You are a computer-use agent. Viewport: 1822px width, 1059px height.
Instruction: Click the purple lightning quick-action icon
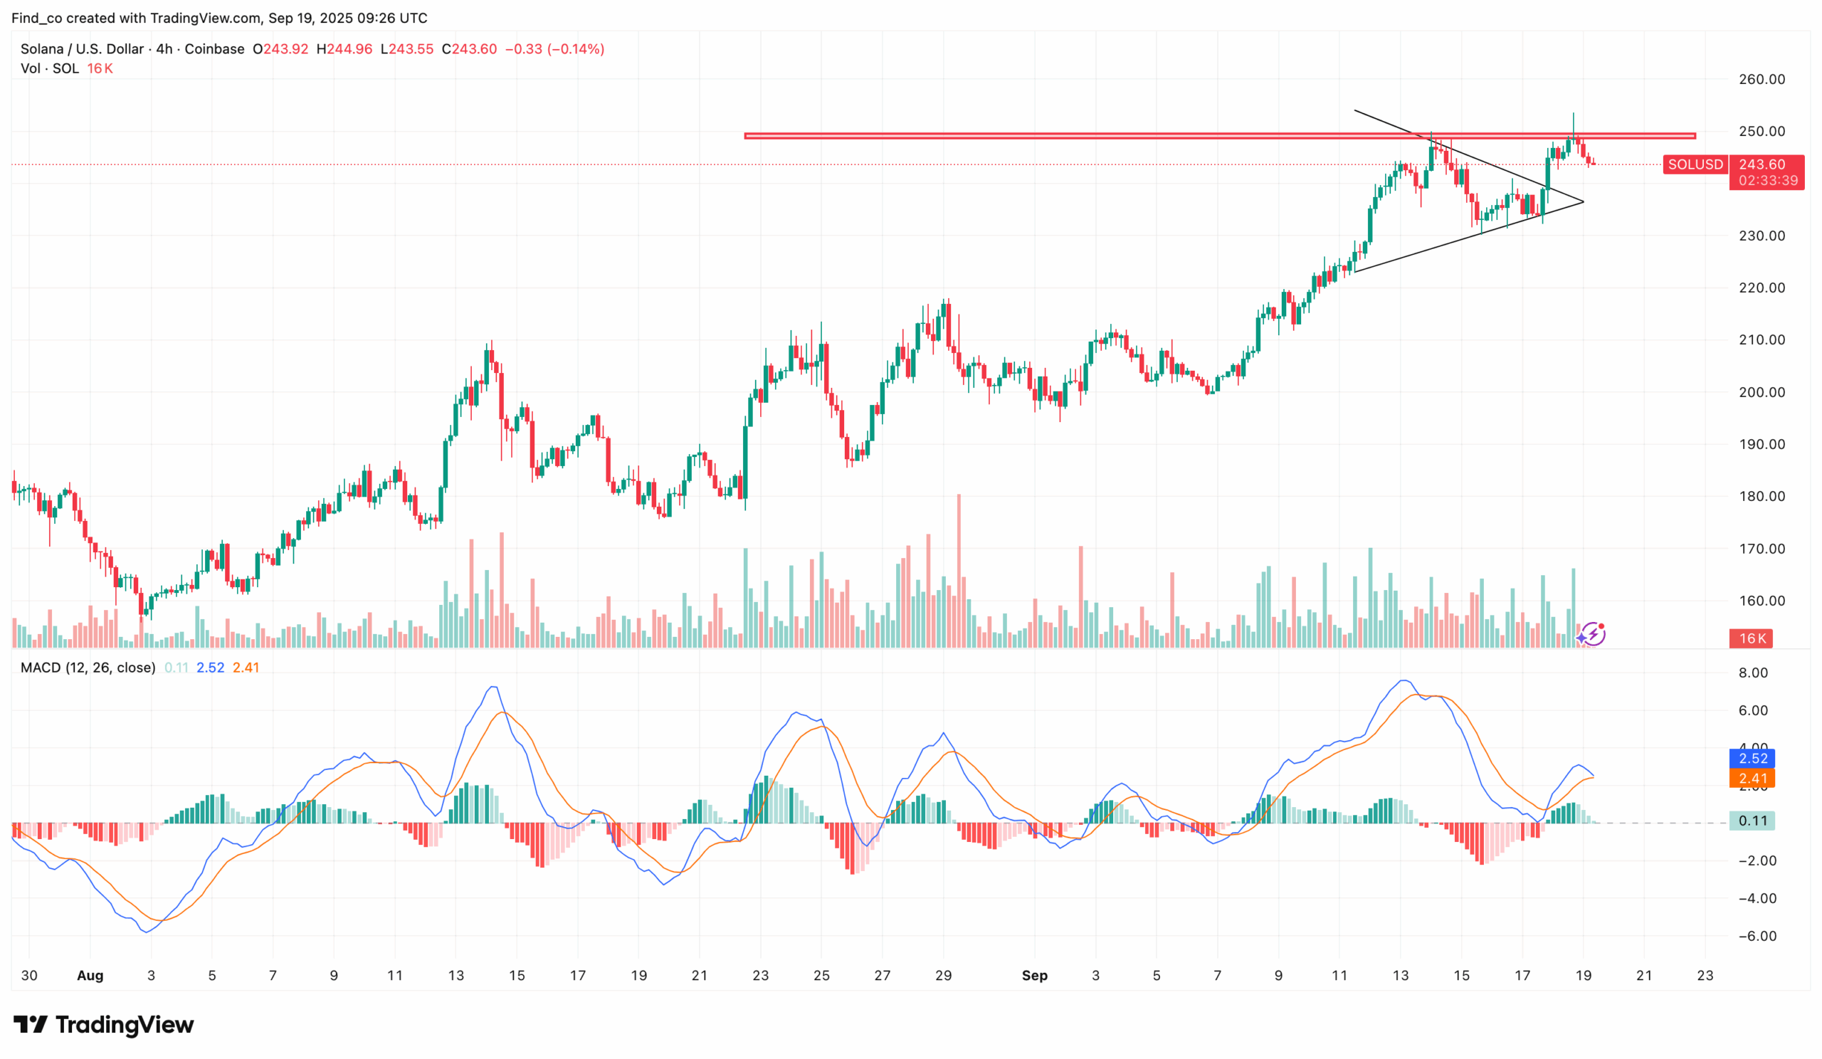pyautogui.click(x=1594, y=636)
